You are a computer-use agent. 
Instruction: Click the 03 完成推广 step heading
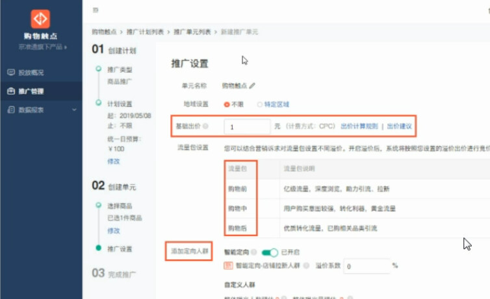point(114,273)
